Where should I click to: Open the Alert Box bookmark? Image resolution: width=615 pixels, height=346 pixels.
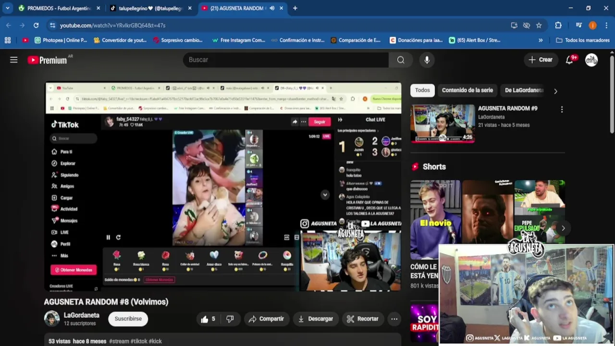475,40
